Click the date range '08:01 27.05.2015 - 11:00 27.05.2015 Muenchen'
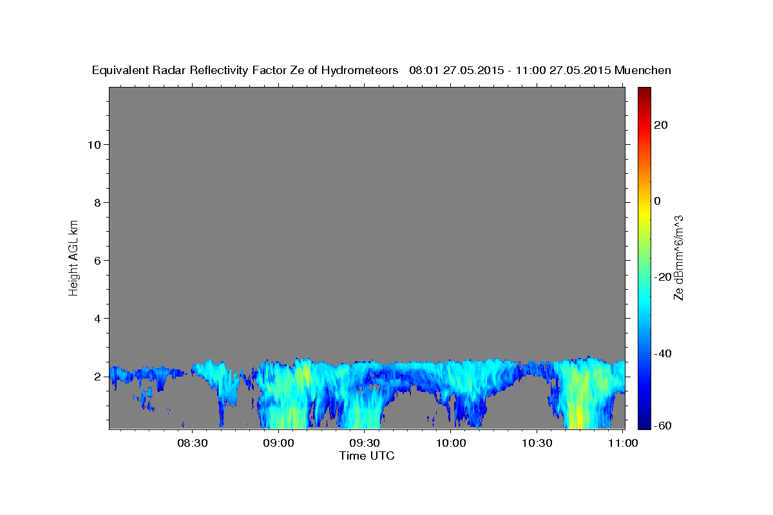This screenshot has width=773, height=515. pyautogui.click(x=540, y=70)
